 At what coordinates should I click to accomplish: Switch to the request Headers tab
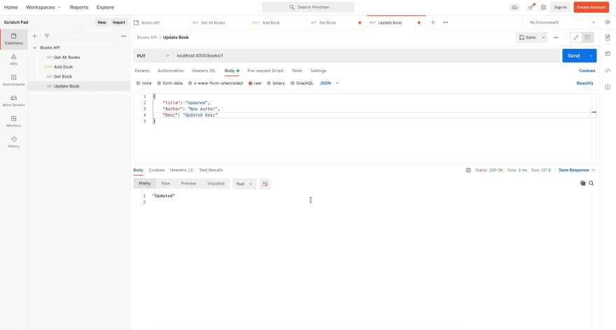click(x=203, y=71)
